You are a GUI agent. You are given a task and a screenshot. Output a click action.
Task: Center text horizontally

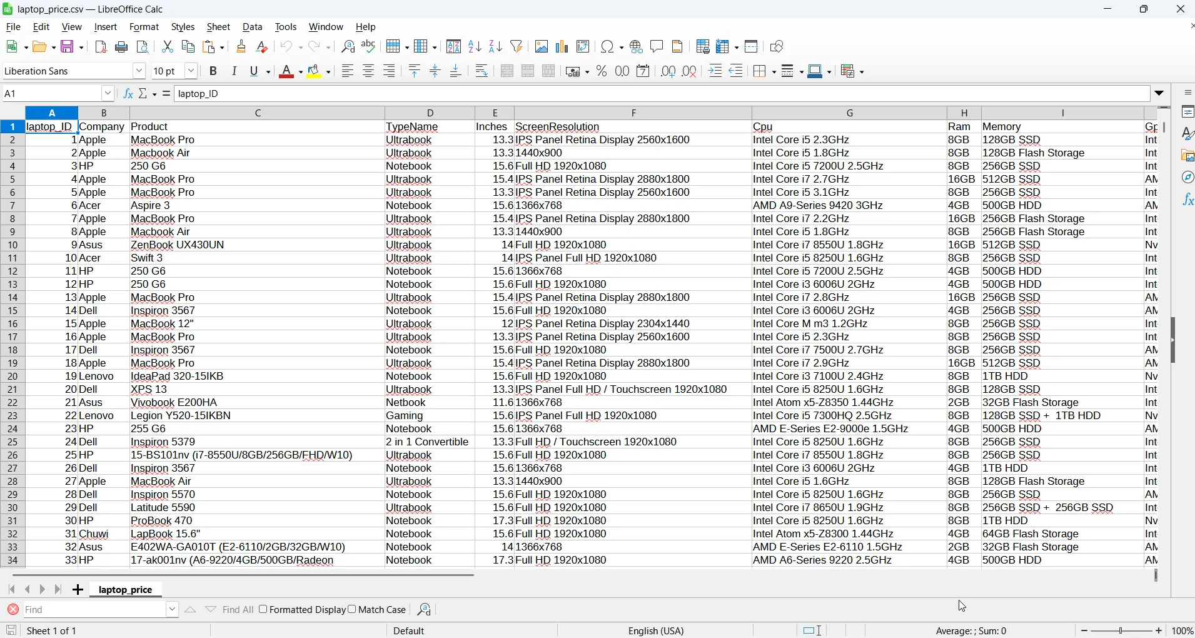point(370,71)
